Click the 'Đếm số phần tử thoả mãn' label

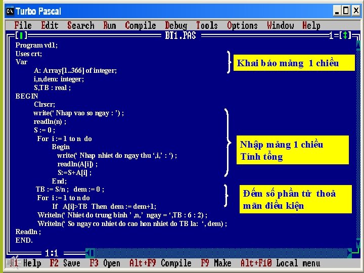[296, 199]
